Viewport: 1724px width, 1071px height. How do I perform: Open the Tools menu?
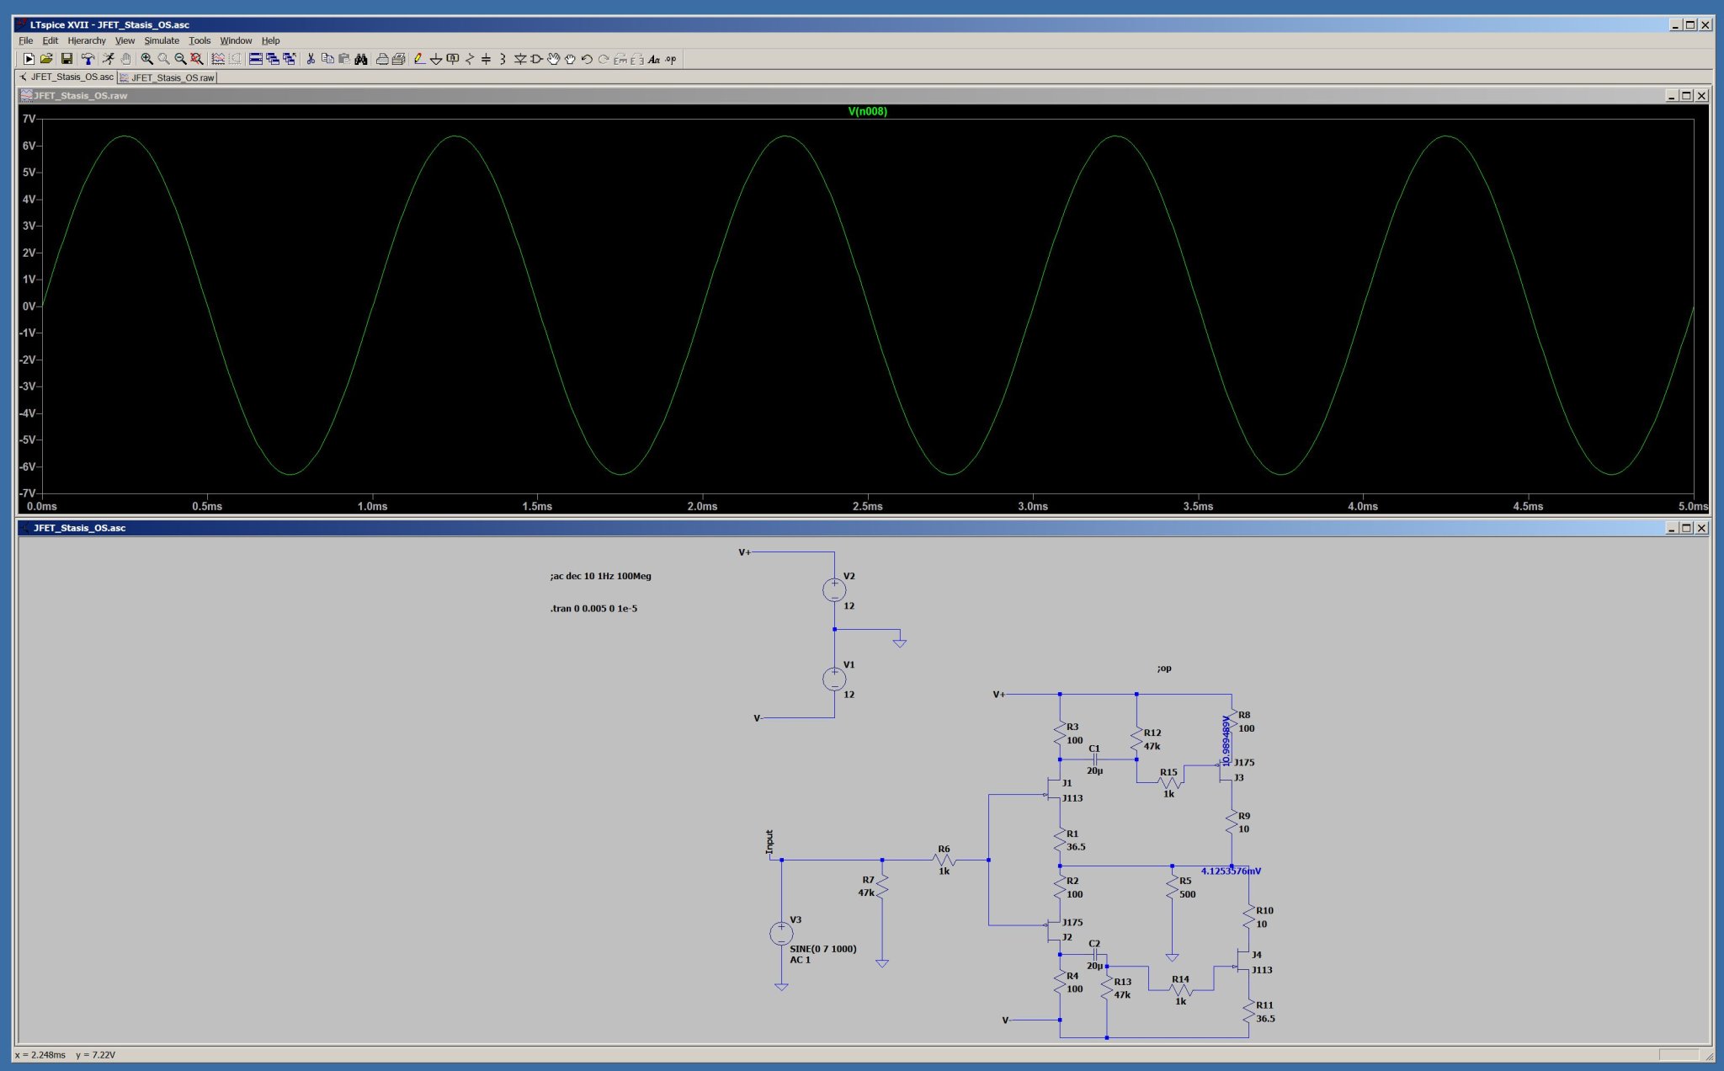200,40
